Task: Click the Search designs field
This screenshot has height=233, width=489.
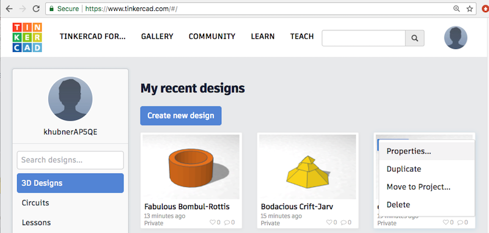Action: [x=70, y=160]
